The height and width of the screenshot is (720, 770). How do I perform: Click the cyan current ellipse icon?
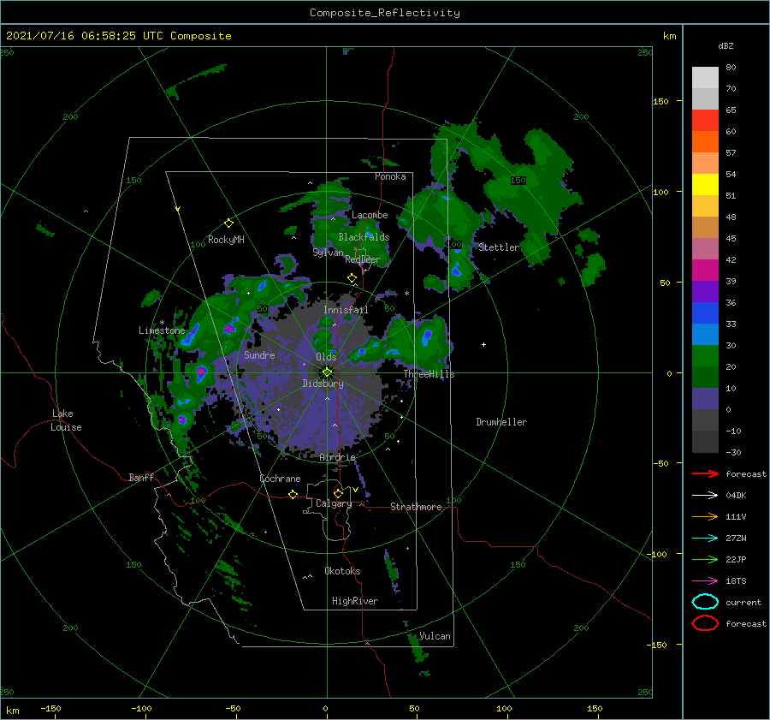coord(705,602)
